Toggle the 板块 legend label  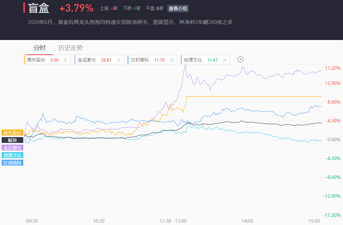(x=13, y=140)
